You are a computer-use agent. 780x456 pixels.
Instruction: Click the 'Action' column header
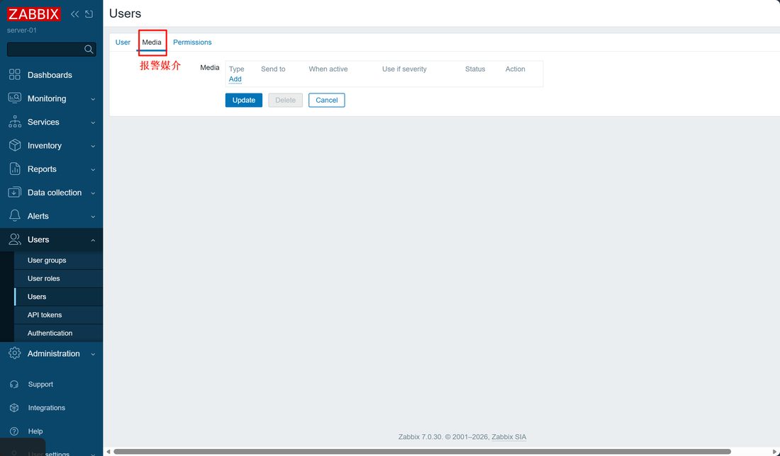pyautogui.click(x=516, y=69)
